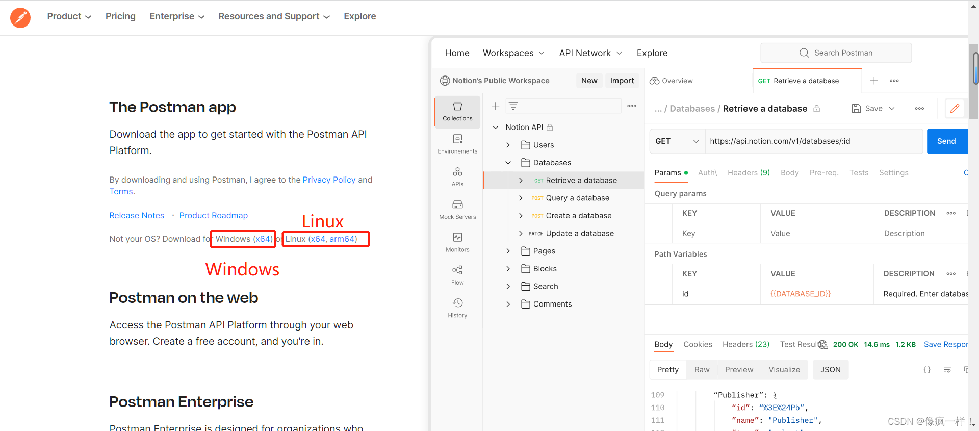
Task: Switch to the Tests tab
Action: [859, 173]
